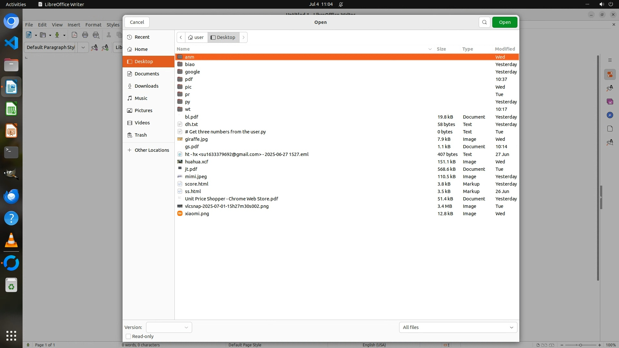Click the search icon in Open dialog
Viewport: 619px width, 348px height.
[484, 22]
